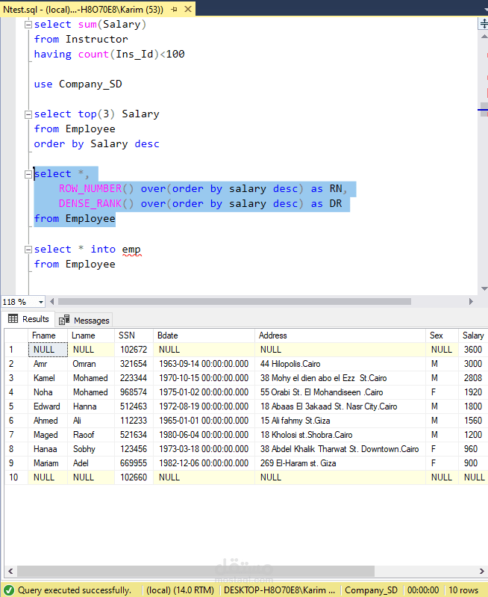This screenshot has height=597, width=488.
Task: Switch to the Results tab
Action: [28, 319]
